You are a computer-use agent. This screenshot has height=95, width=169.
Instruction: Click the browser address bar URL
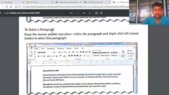(x=76, y=7)
